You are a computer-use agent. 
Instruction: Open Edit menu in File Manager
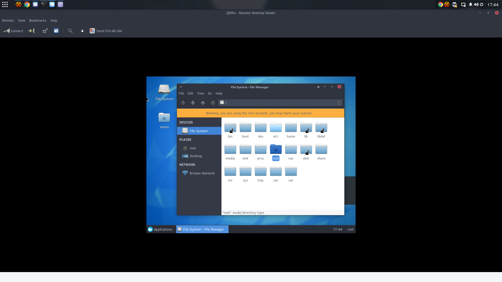190,93
